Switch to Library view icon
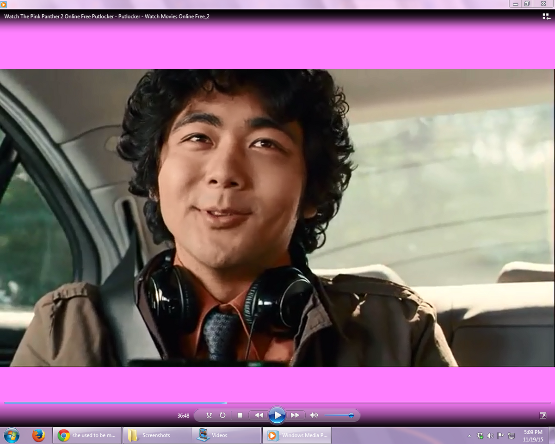 click(x=546, y=16)
